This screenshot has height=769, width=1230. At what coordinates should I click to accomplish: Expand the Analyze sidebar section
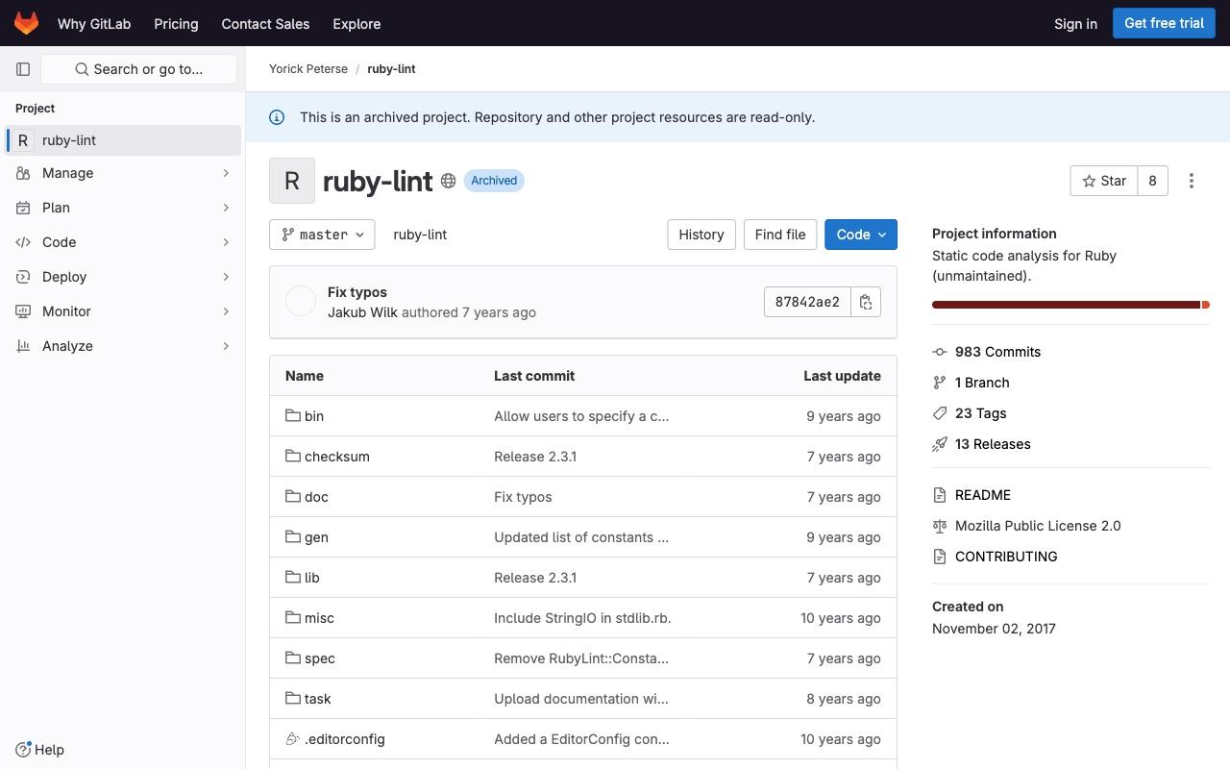click(x=123, y=346)
